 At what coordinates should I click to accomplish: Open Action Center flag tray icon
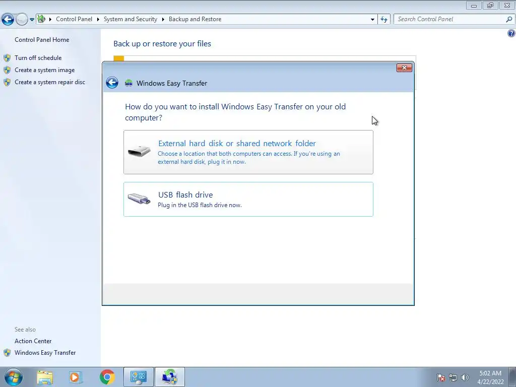pyautogui.click(x=441, y=377)
